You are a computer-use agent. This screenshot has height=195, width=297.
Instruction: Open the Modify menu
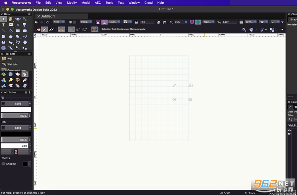point(72,3)
